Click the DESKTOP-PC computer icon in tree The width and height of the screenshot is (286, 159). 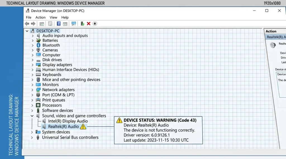(33, 31)
